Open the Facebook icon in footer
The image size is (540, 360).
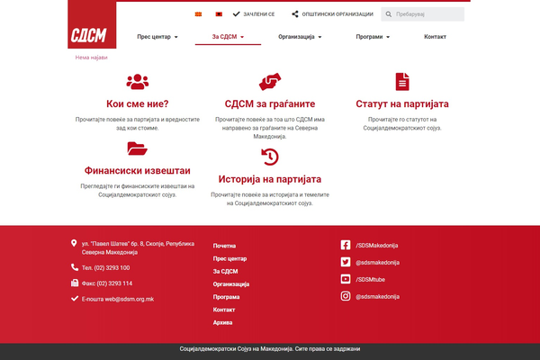(x=346, y=245)
